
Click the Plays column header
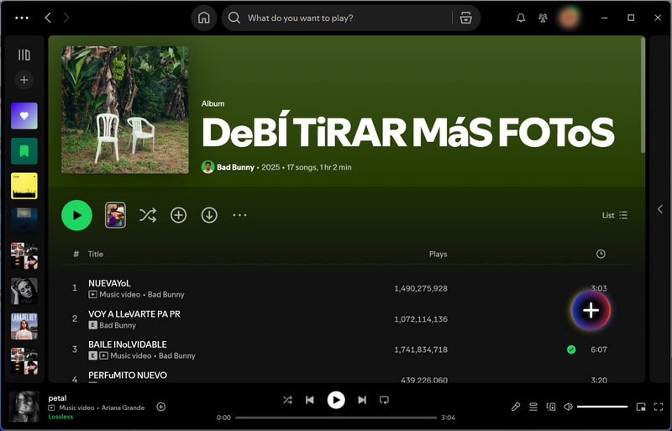(438, 254)
